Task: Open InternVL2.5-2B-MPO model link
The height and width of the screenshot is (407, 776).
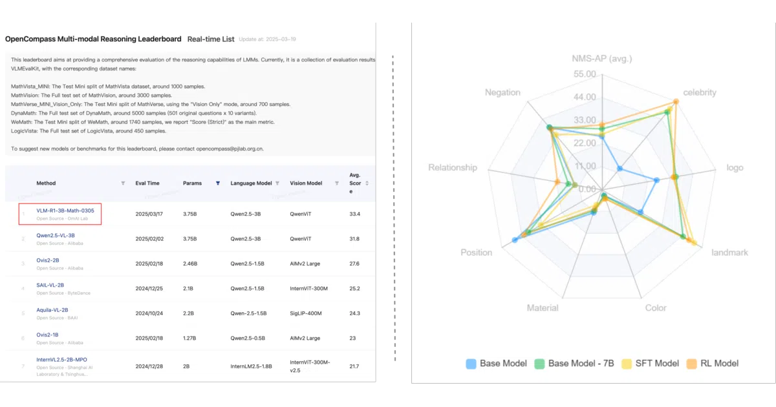Action: click(x=61, y=360)
